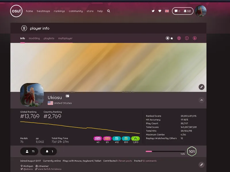Image resolution: width=230 pixels, height=172 pixels.
Task: Click the level progress bar
Action: [165, 151]
